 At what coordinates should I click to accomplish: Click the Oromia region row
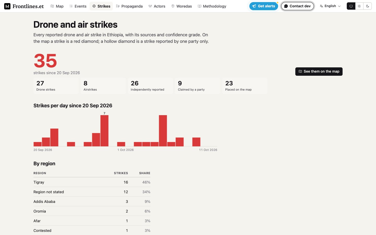coord(92,211)
